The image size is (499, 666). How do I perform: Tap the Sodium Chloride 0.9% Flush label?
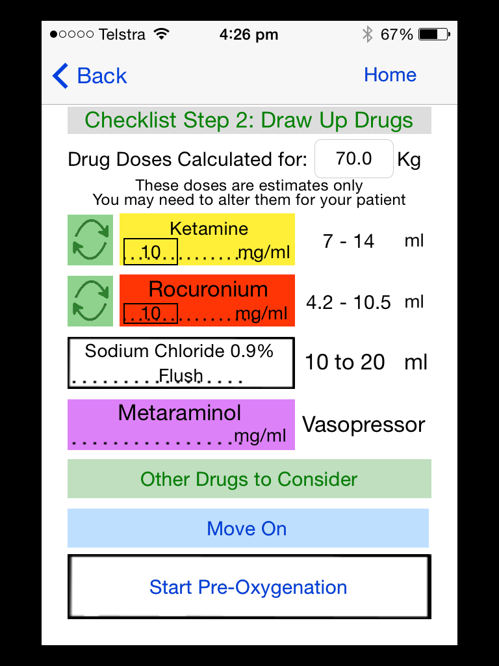(181, 363)
